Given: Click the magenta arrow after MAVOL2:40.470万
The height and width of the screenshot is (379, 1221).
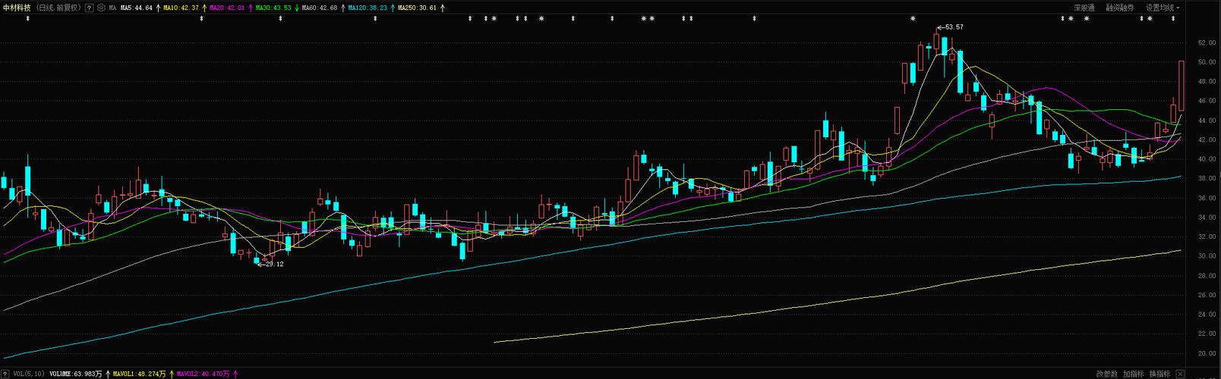Looking at the screenshot, I should (235, 374).
